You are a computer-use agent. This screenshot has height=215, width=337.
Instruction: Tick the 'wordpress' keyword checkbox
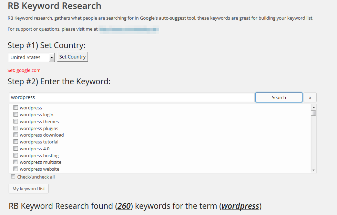16,107
